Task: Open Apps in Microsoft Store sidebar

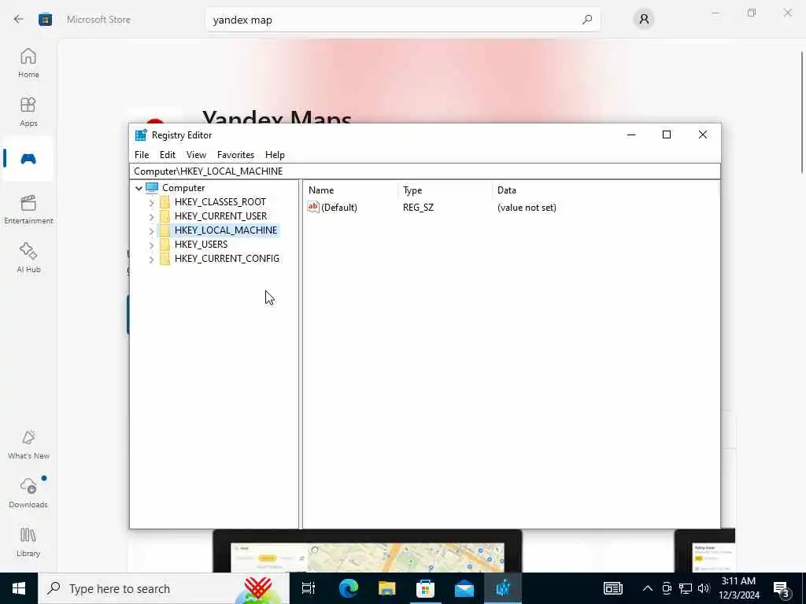Action: click(28, 112)
